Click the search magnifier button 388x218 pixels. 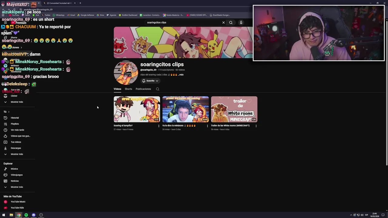[x=231, y=22]
